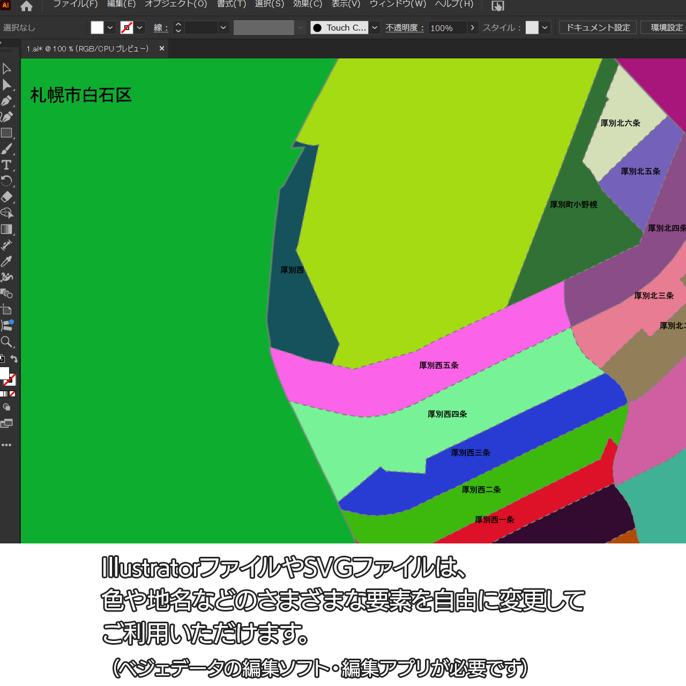Click the 環境設定 button
Screen dimensions: 686x686
(666, 27)
